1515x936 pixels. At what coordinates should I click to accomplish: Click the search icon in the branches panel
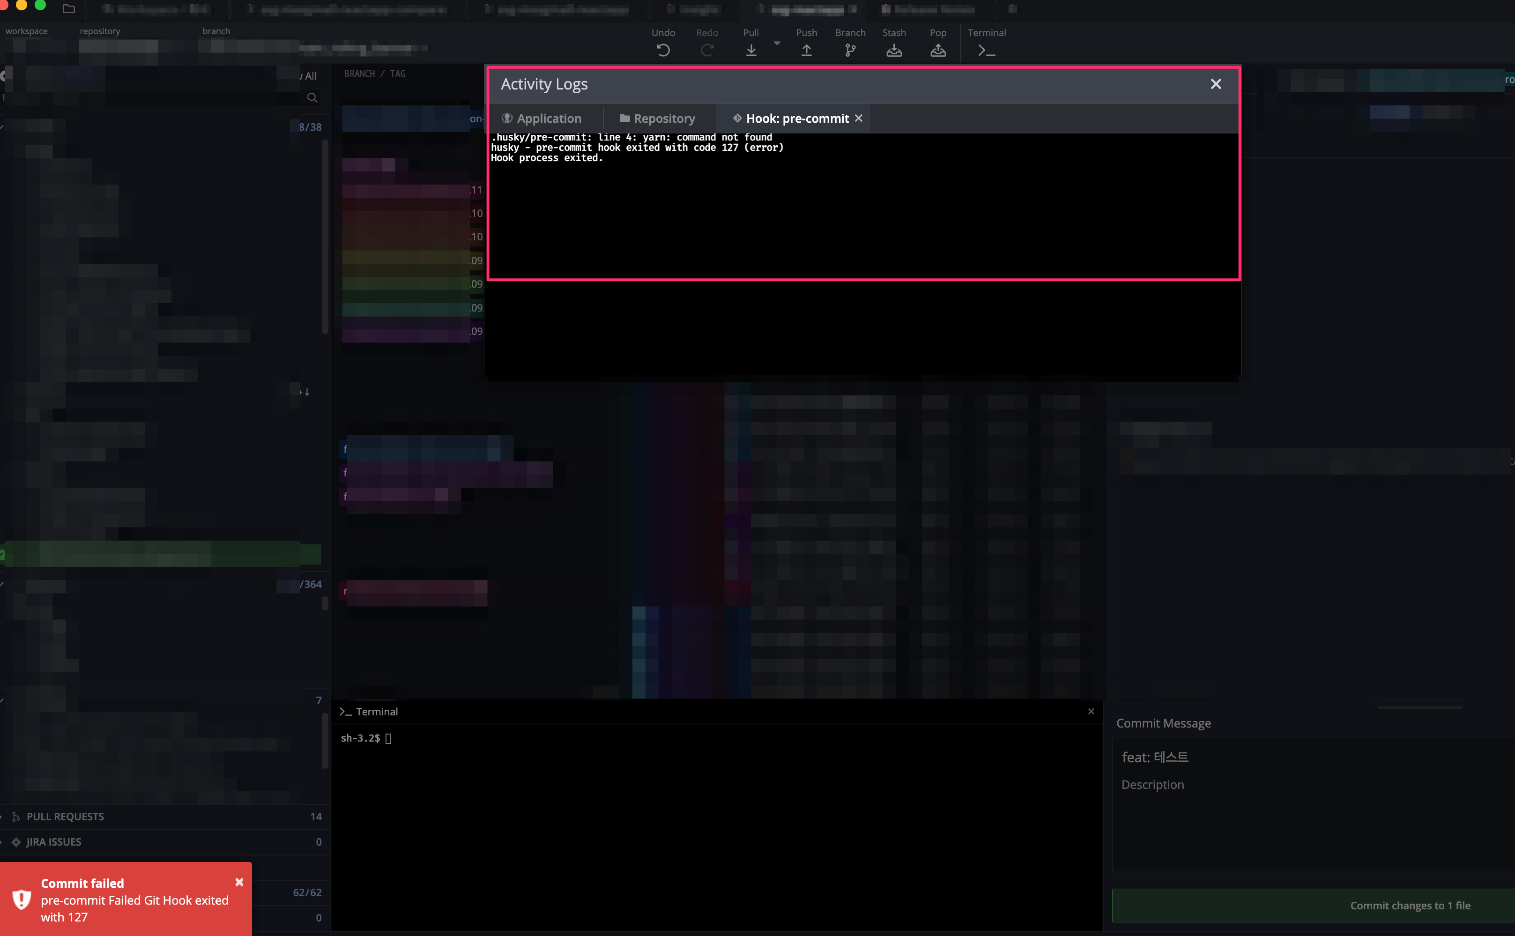click(312, 97)
